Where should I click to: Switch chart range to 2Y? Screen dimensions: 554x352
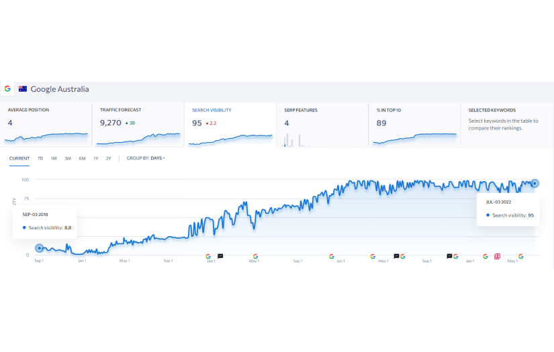point(109,158)
